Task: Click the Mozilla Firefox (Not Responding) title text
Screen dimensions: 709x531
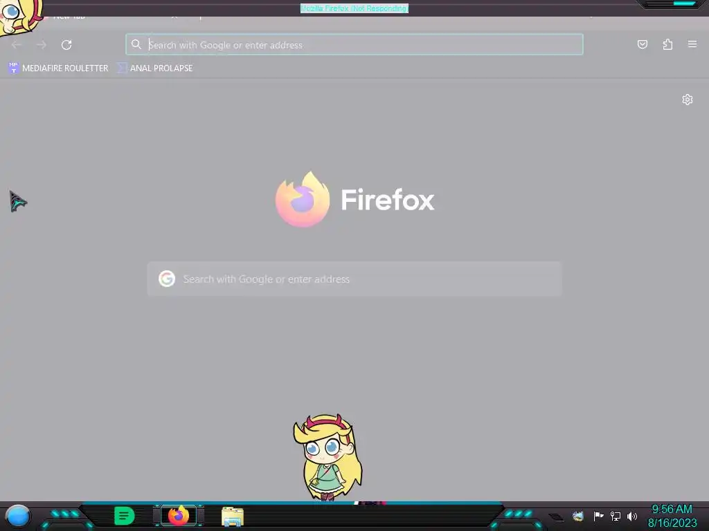Action: (354, 8)
